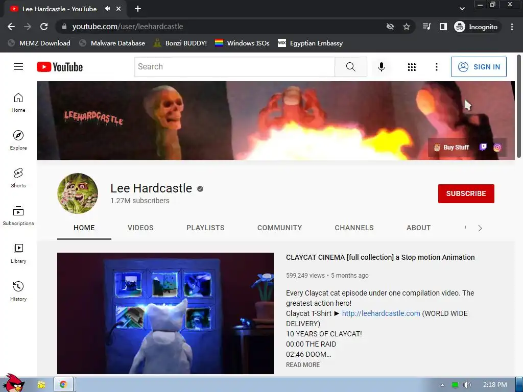Click the Lee Hardcastle channel avatar
The width and height of the screenshot is (523, 392).
pos(78,193)
